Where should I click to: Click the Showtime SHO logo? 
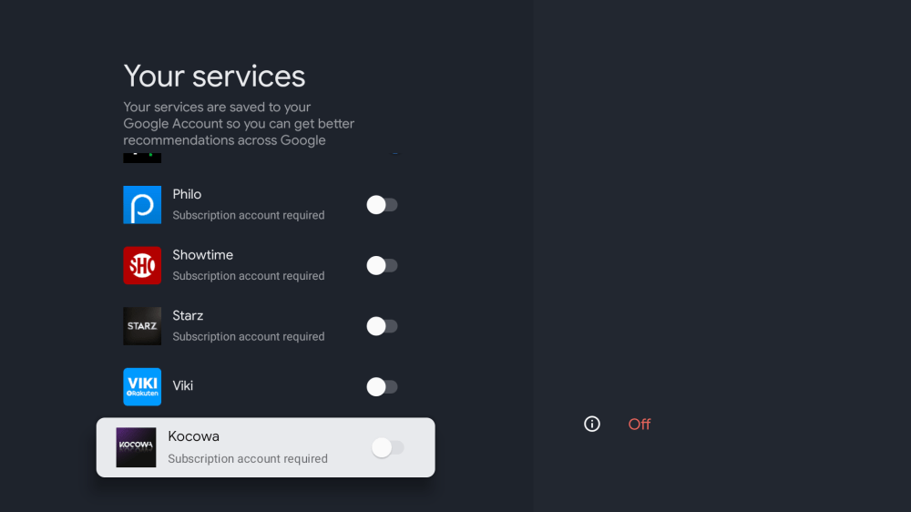(x=142, y=265)
